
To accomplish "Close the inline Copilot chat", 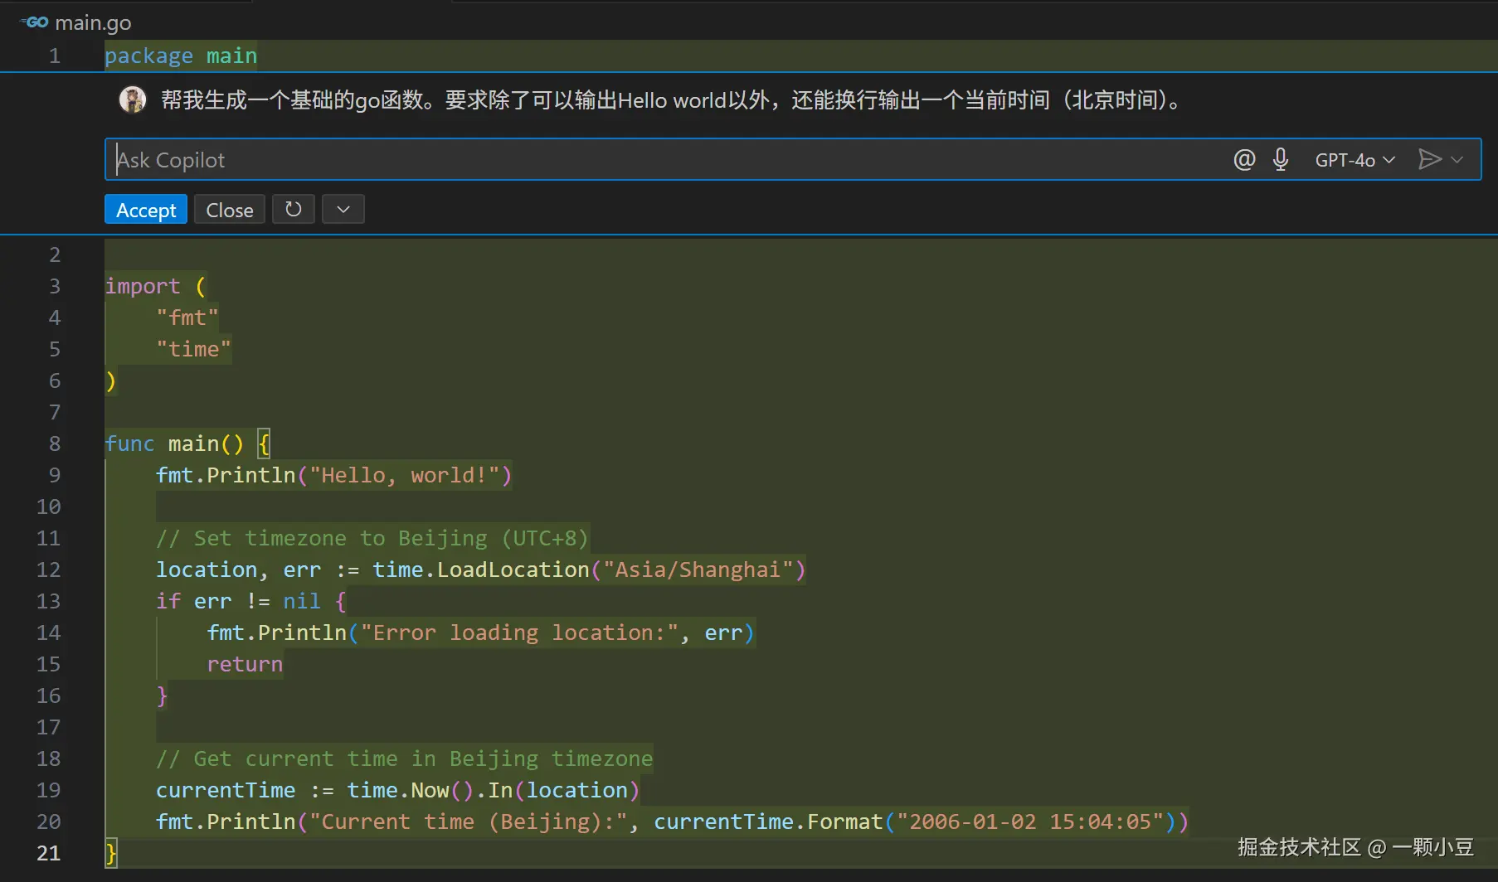I will click(230, 210).
